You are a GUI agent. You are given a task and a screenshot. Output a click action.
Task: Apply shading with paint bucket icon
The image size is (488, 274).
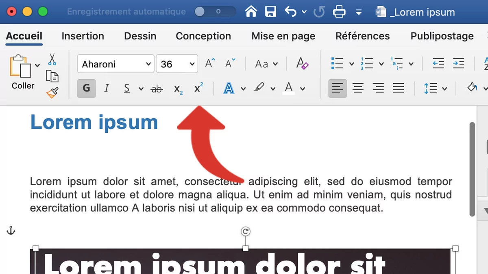[472, 87]
